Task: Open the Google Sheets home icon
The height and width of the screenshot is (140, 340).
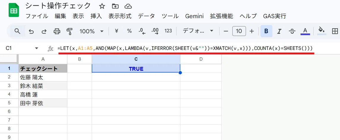Action: pyautogui.click(x=14, y=10)
